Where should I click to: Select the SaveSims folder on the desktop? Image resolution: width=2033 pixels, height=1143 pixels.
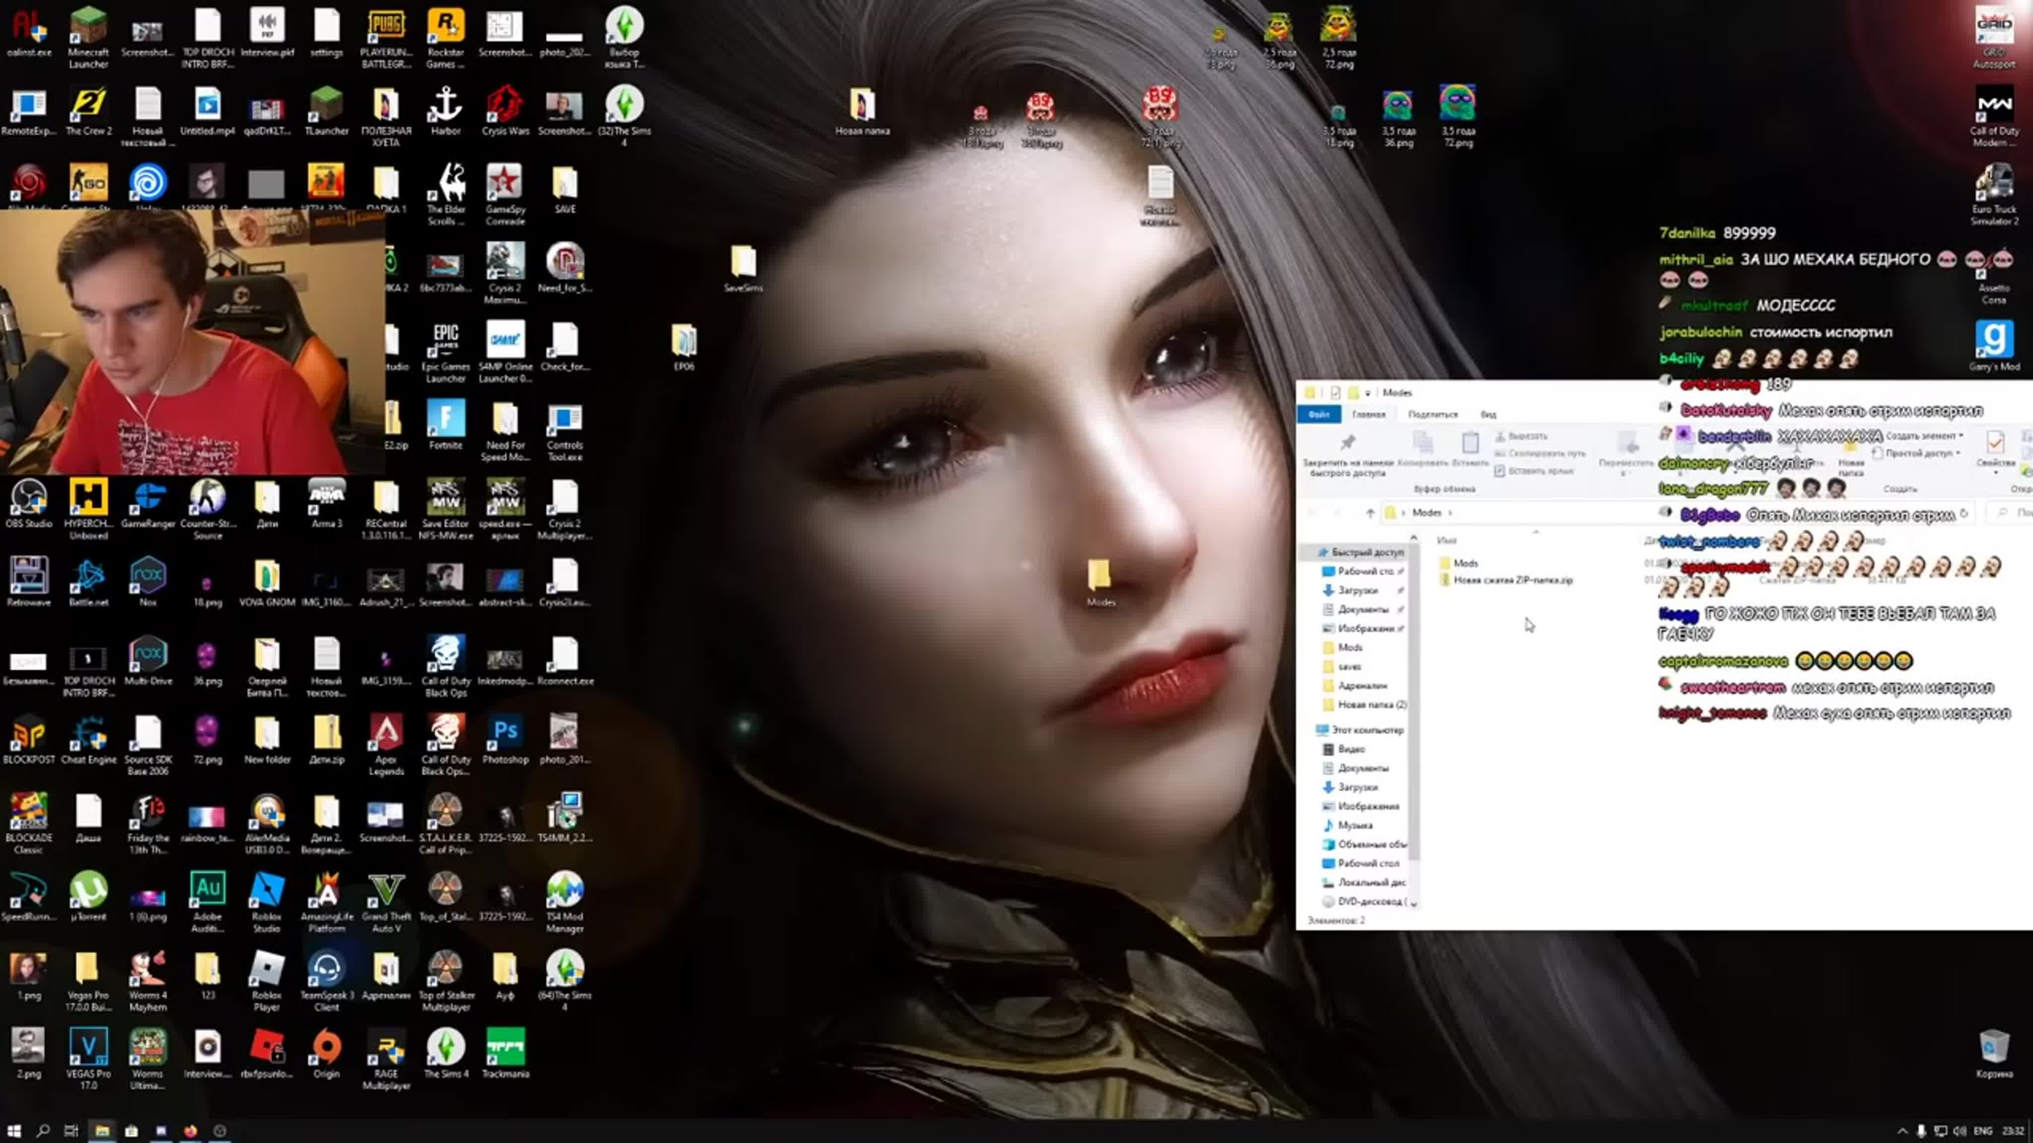(743, 268)
